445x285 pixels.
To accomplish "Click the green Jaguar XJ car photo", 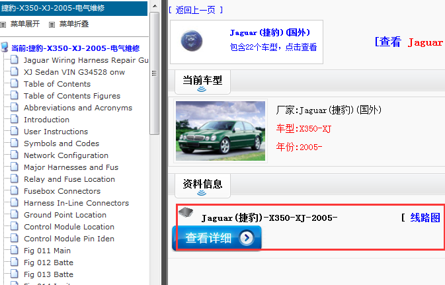I will (x=220, y=131).
